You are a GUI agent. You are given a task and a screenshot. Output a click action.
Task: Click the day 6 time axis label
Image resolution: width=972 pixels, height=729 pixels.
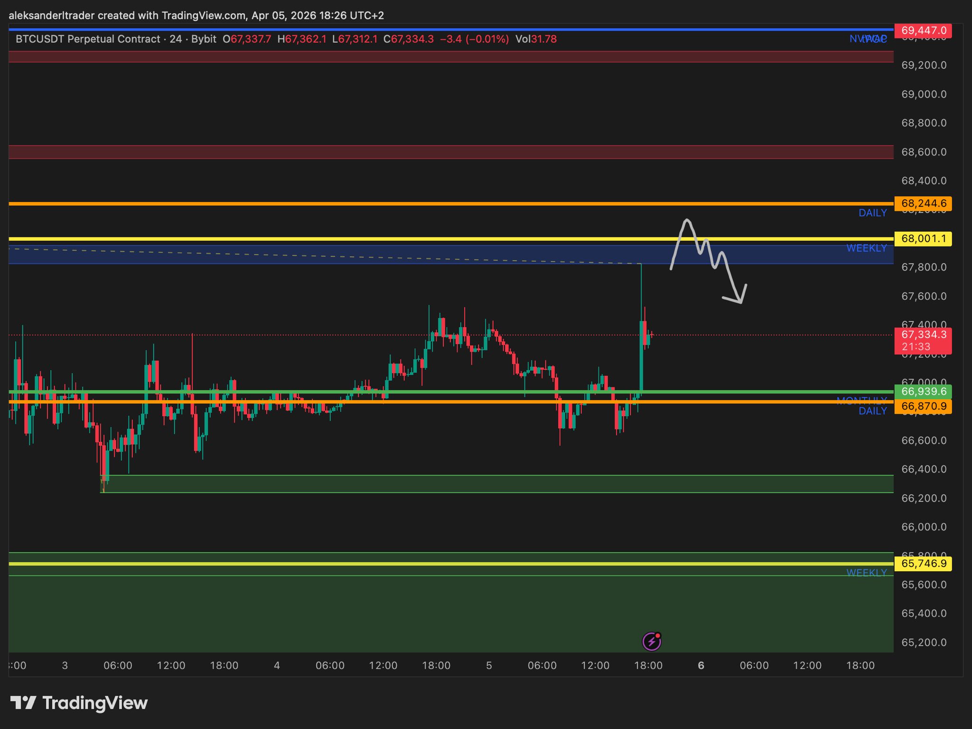tap(701, 665)
